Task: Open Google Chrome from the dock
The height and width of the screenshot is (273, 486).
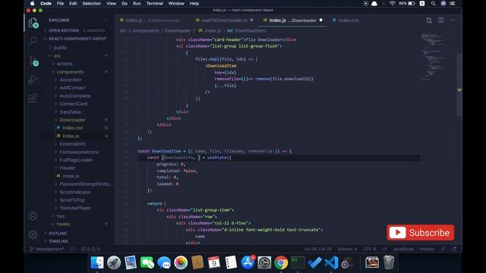Action: coord(281,262)
